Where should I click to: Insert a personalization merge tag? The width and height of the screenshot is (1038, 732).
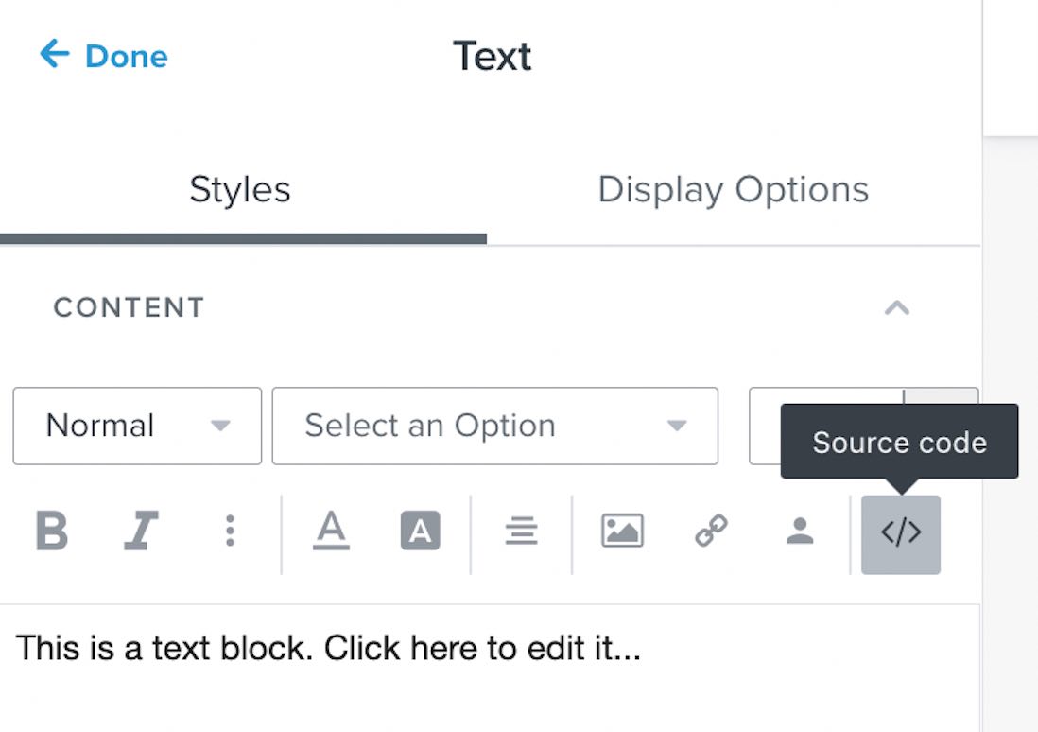pyautogui.click(x=799, y=532)
